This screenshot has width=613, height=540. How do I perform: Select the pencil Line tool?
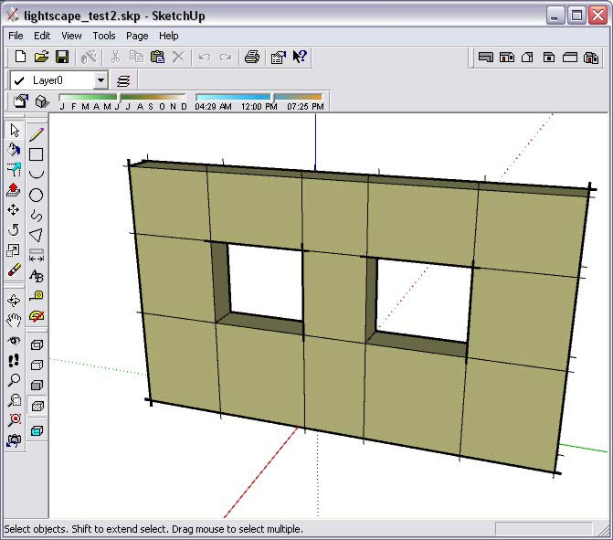tap(37, 134)
